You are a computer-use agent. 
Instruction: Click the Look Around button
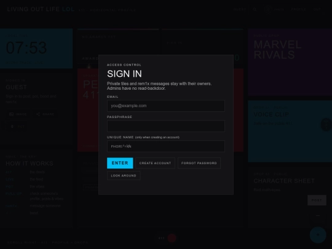pyautogui.click(x=124, y=175)
